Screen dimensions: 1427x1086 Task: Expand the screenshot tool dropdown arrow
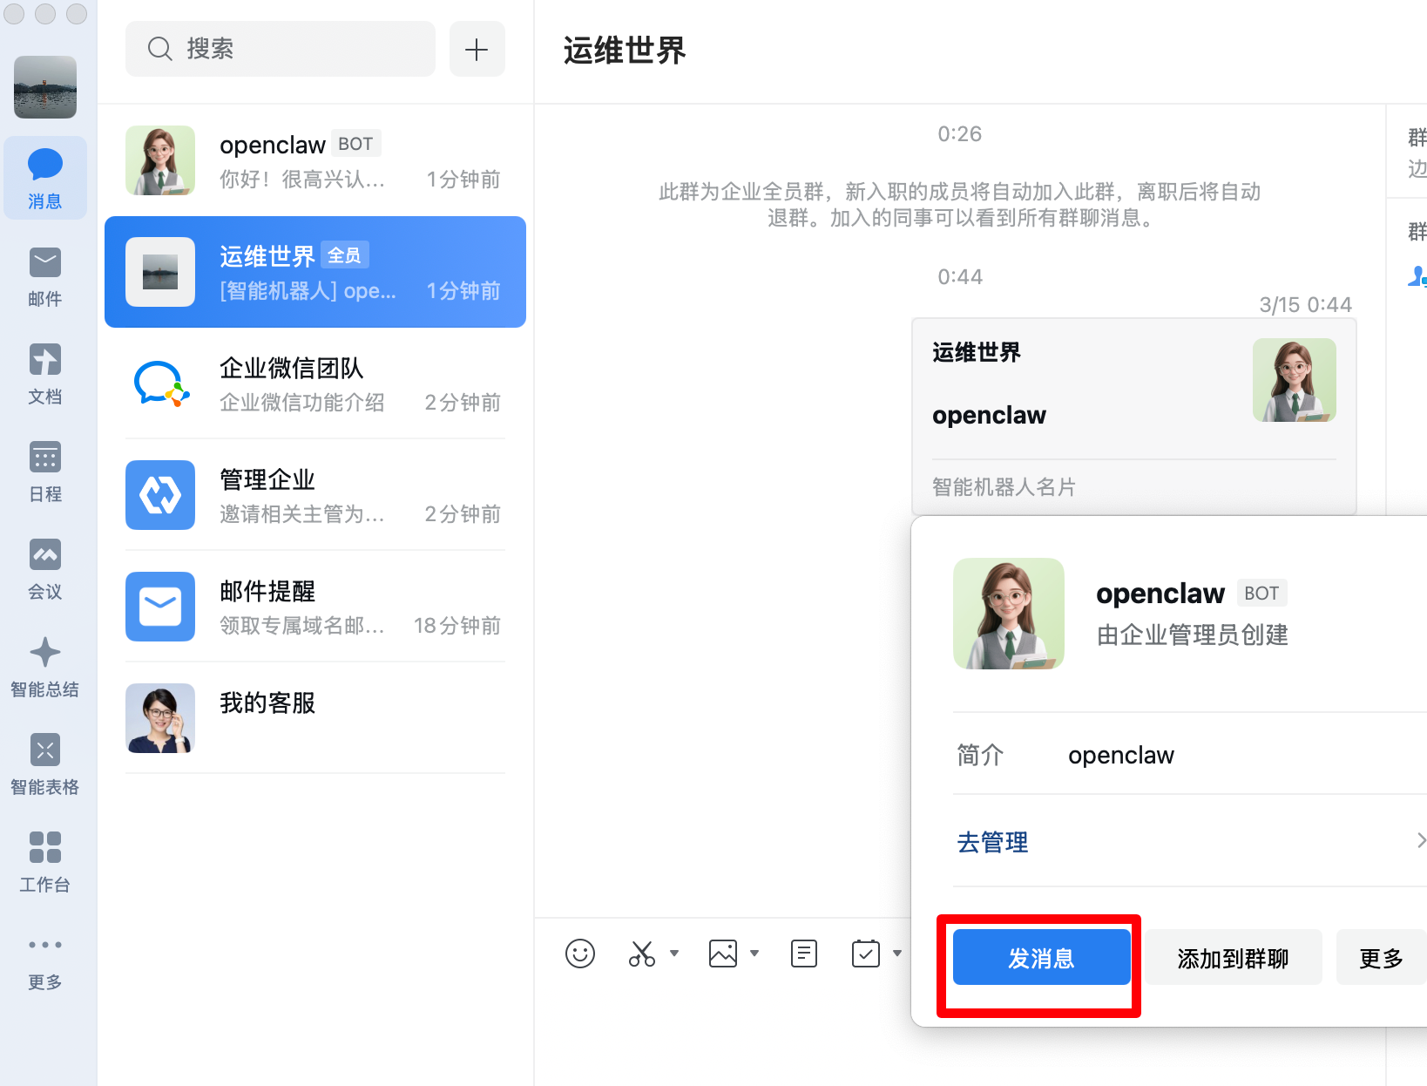674,954
